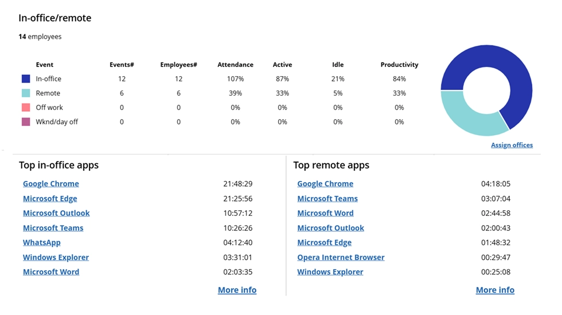562x315 pixels.
Task: Click the 107% attendance value
Action: [x=236, y=79]
